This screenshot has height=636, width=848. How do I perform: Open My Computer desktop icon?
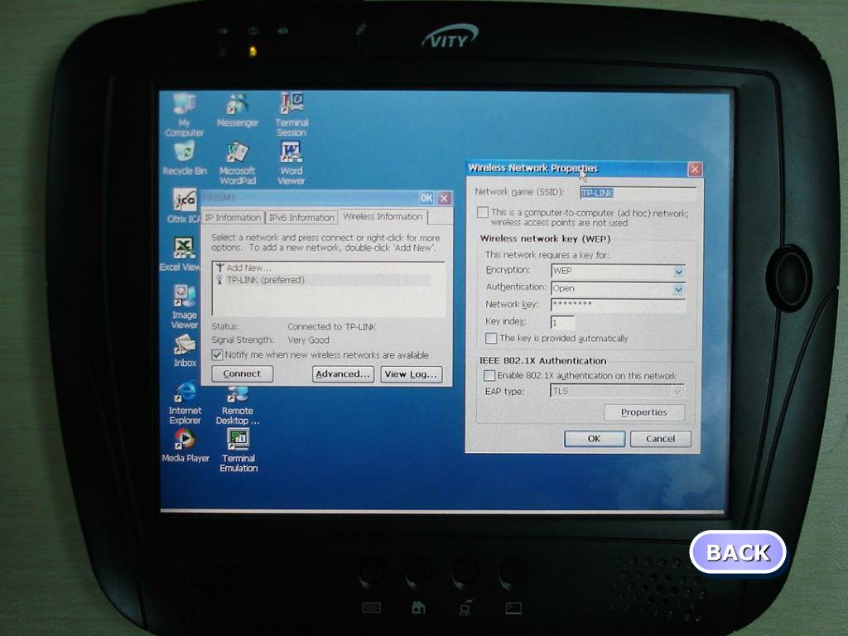185,114
